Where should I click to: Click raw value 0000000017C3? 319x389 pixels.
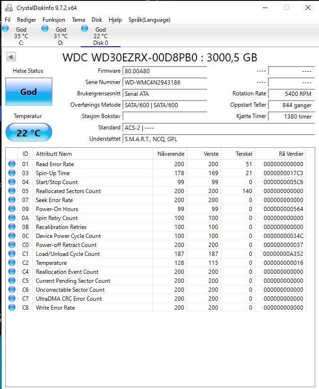click(283, 173)
